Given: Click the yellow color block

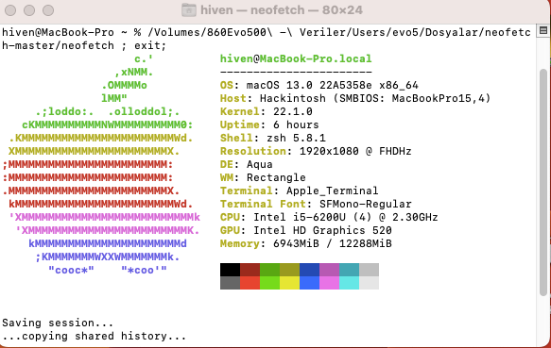Looking at the screenshot, I should click(x=289, y=283).
